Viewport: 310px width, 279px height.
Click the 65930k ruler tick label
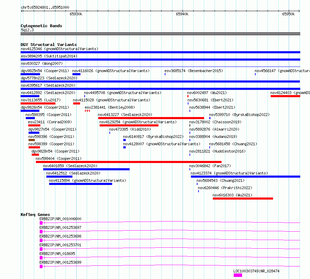(76, 14)
